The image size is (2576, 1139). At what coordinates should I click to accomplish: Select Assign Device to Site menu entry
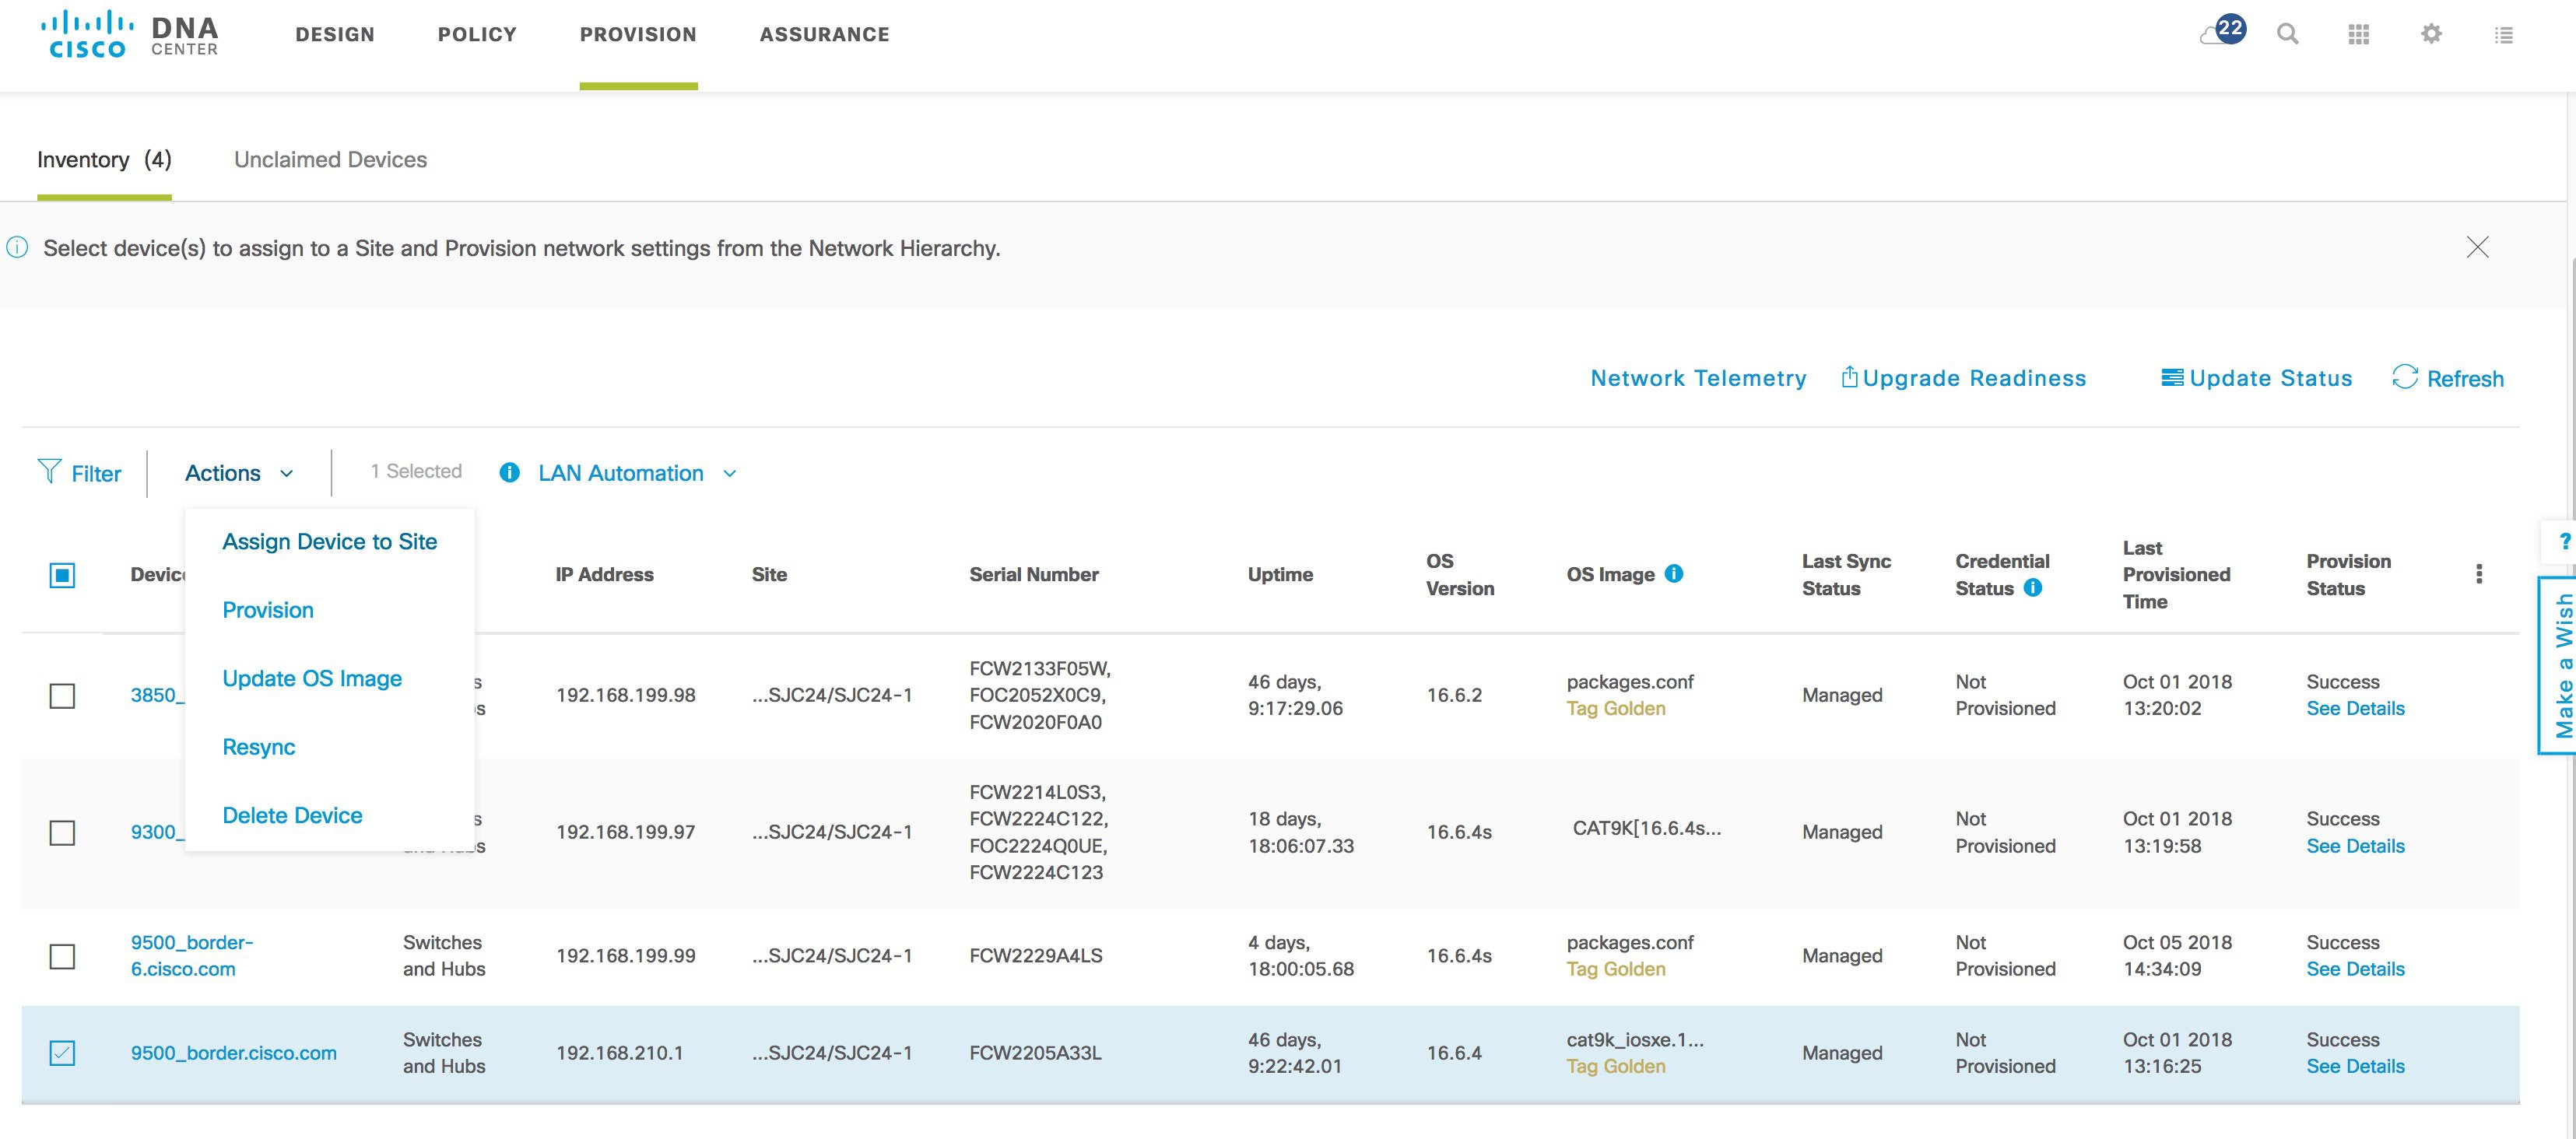tap(330, 541)
